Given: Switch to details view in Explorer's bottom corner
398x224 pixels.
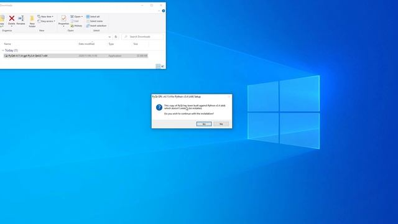Looking at the screenshot, I should [158, 67].
